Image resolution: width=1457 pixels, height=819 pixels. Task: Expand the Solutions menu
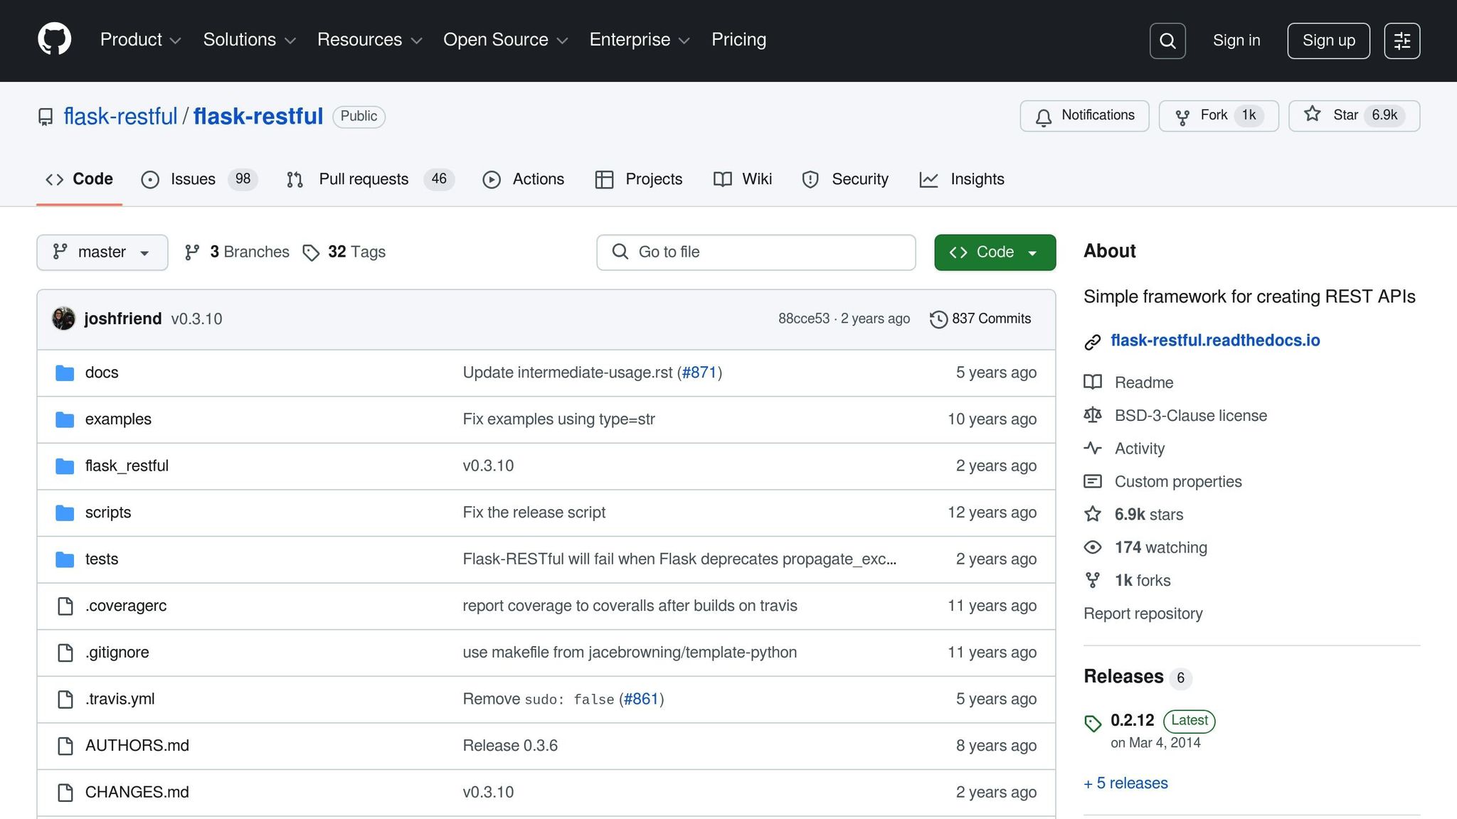pos(249,40)
